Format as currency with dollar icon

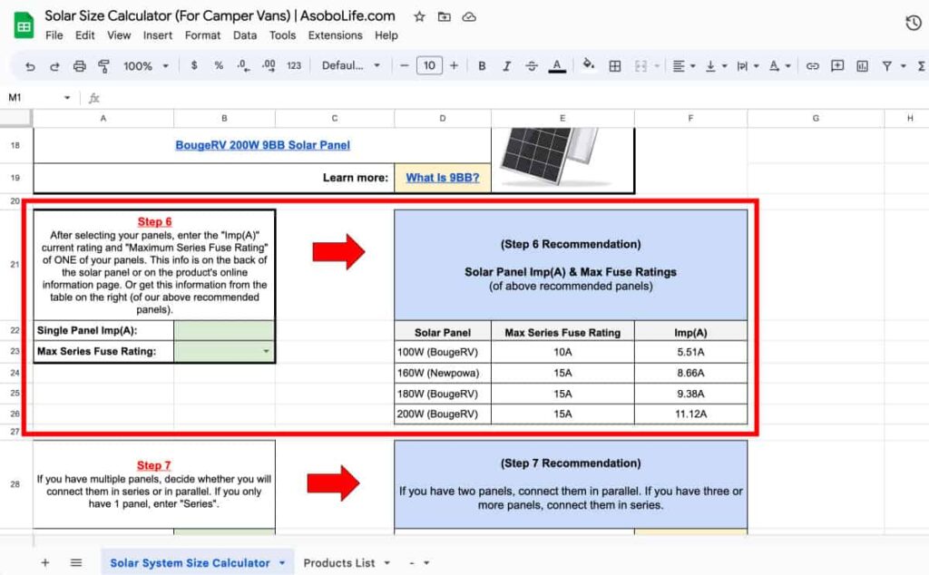coord(194,65)
